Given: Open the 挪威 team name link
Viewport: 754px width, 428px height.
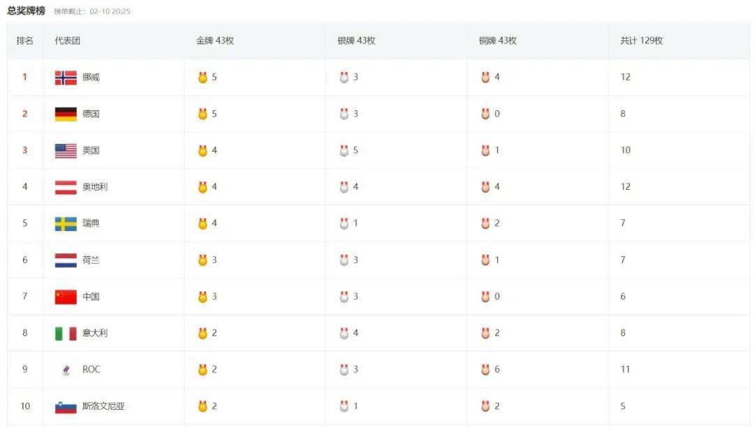Looking at the screenshot, I should [x=91, y=78].
